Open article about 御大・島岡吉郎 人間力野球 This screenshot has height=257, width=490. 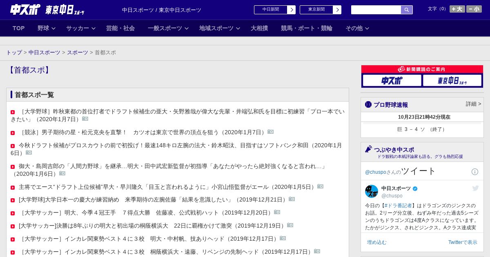(168, 170)
